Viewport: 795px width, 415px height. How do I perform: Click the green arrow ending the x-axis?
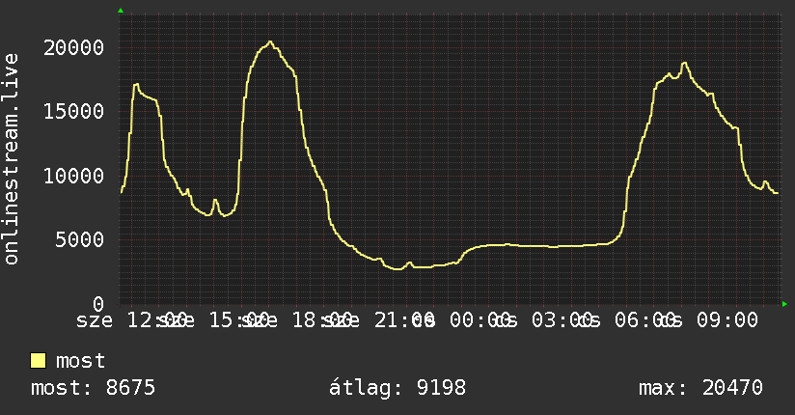(x=784, y=304)
